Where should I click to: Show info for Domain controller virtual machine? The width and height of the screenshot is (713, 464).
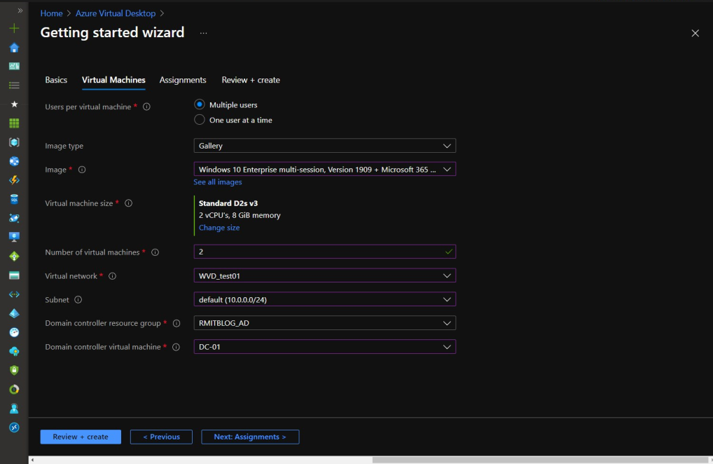[176, 347]
